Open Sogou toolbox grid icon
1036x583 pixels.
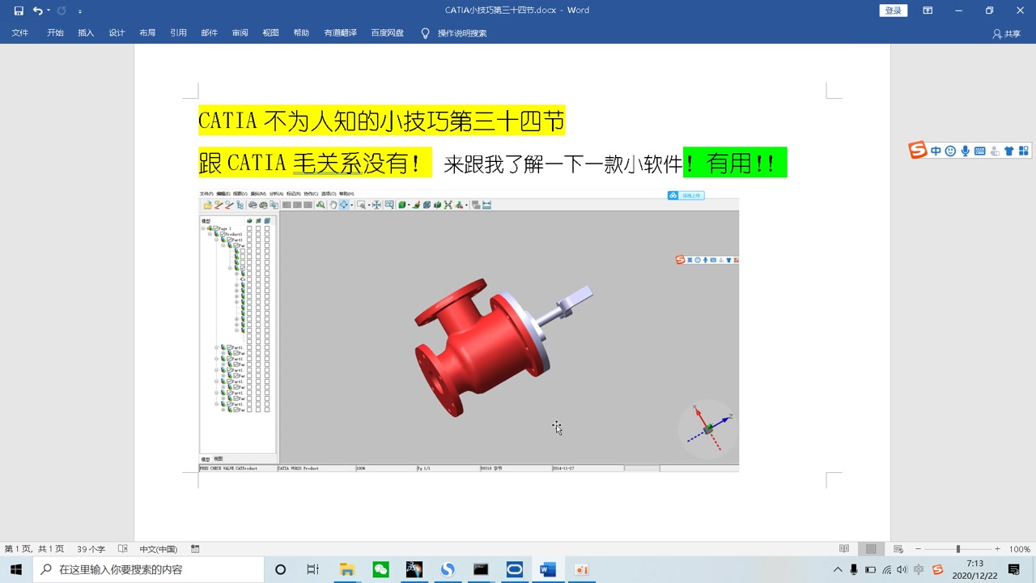[1023, 151]
